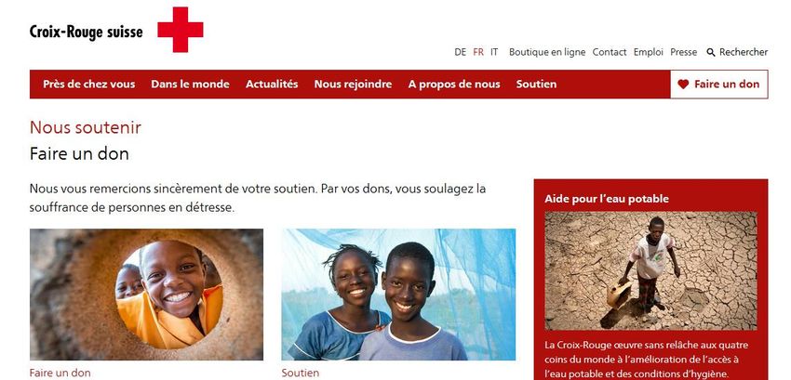Click the Faire un don button
The width and height of the screenshot is (791, 380).
(719, 85)
